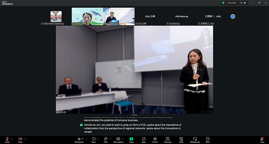Expand the arrow next to Participants
This screenshot has height=144, width=269.
[86, 139]
